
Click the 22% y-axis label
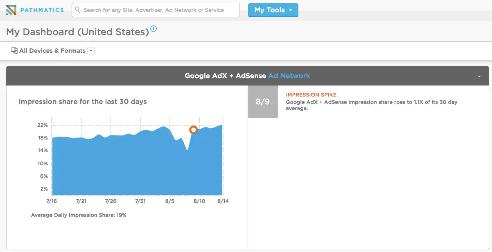click(43, 125)
